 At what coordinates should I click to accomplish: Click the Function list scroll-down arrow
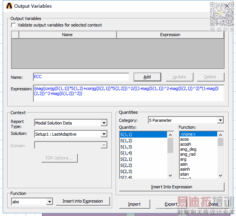click(220, 175)
